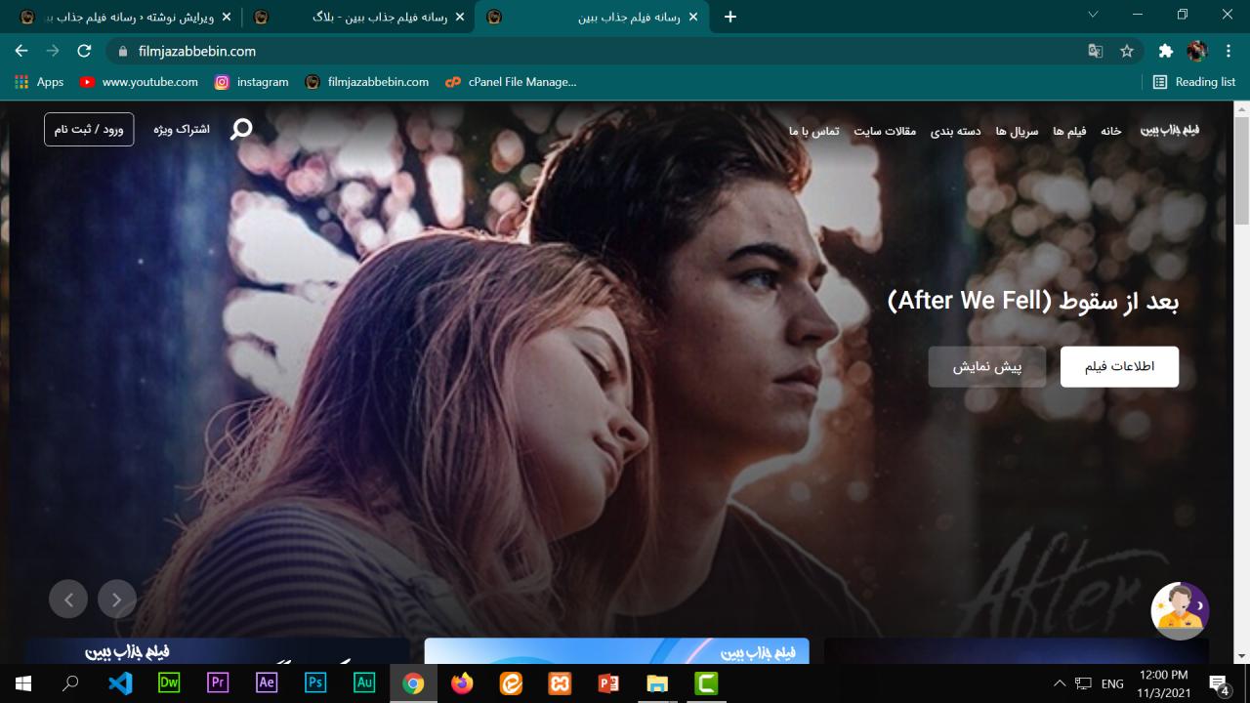Open Windows taskbar search
The width and height of the screenshot is (1250, 703).
click(x=70, y=683)
